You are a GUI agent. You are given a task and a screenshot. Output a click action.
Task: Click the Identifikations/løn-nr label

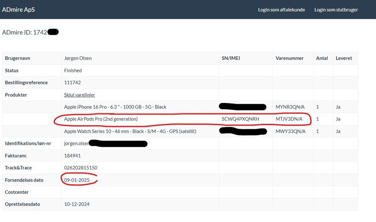pos(28,143)
